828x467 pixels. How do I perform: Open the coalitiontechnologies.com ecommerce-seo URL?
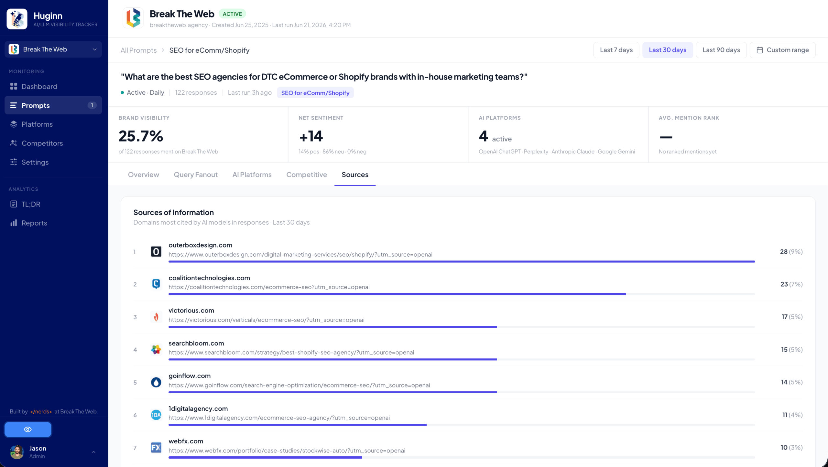269,287
